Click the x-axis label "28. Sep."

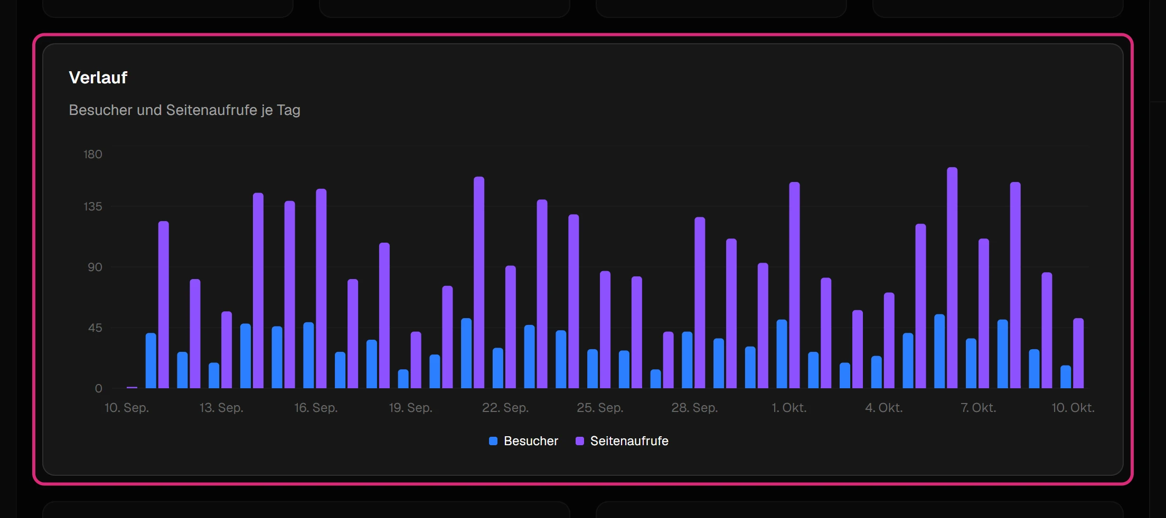click(694, 408)
